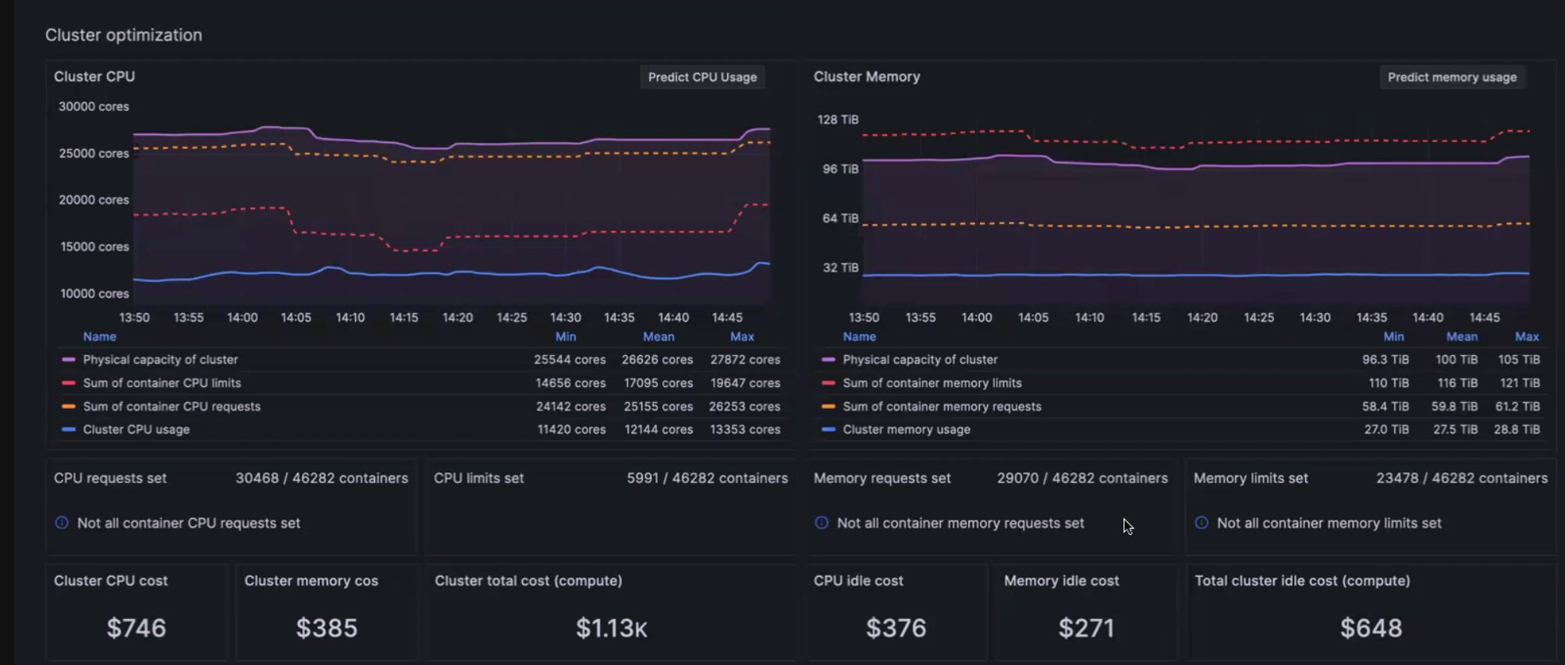Sort CPU legend by Mean column
The width and height of the screenshot is (1565, 665).
click(658, 336)
